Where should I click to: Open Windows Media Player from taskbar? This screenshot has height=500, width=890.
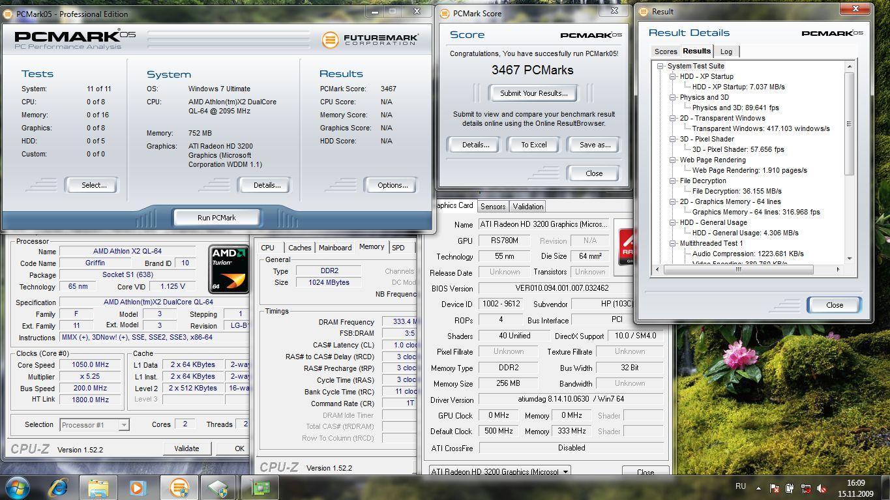click(x=138, y=487)
